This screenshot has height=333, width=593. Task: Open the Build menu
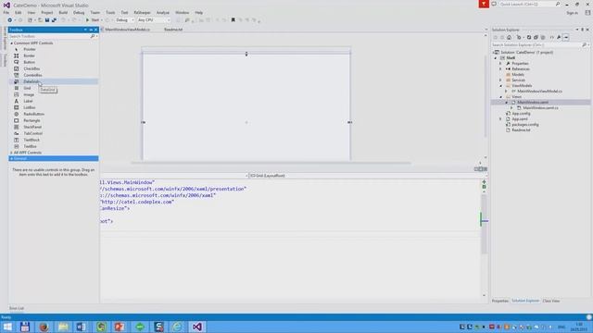63,12
